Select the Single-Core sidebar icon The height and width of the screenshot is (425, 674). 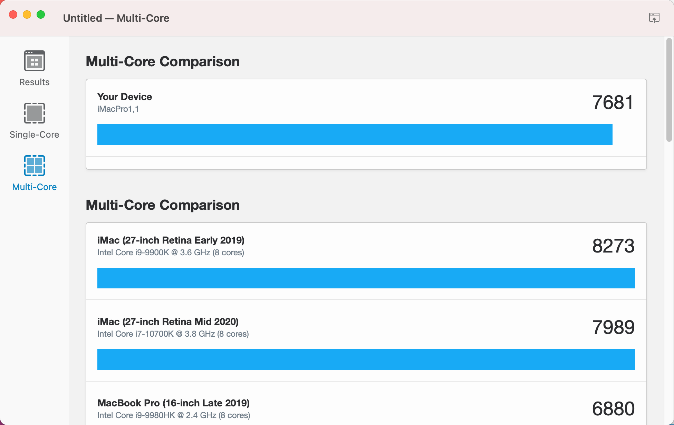(x=34, y=113)
